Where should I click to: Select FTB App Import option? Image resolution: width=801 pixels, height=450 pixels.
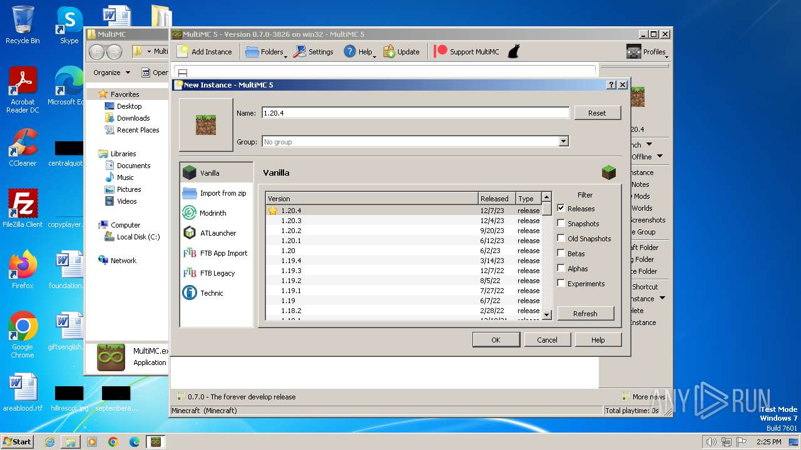click(217, 253)
